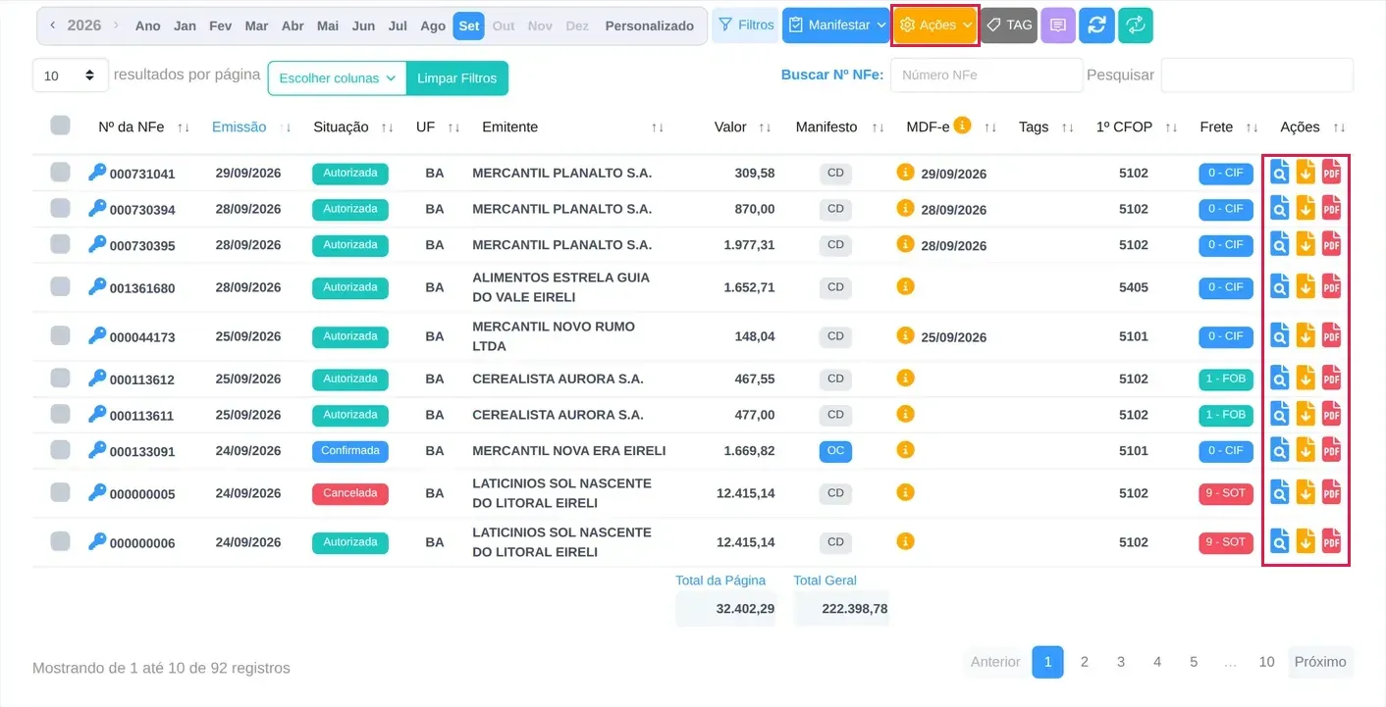Image resolution: width=1386 pixels, height=707 pixels.
Task: Download NFe 000044173 file
Action: [x=1306, y=335]
